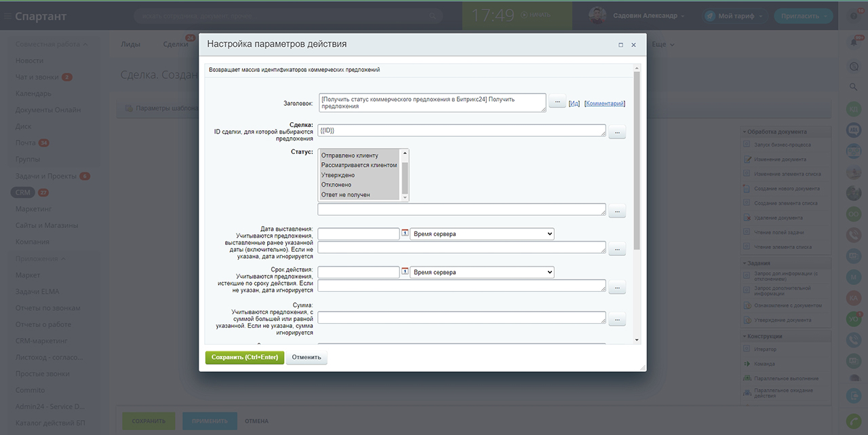Viewport: 868px width, 435px height.
Task: Focus the Сумма text area
Action: [462, 318]
